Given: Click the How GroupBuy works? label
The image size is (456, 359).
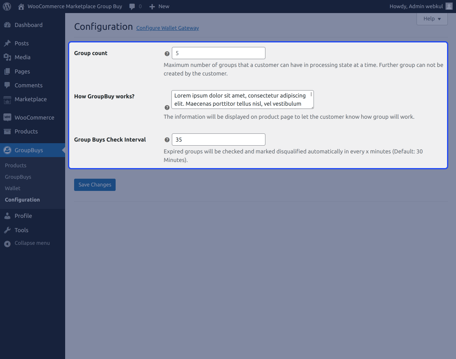Looking at the screenshot, I should click(x=104, y=96).
